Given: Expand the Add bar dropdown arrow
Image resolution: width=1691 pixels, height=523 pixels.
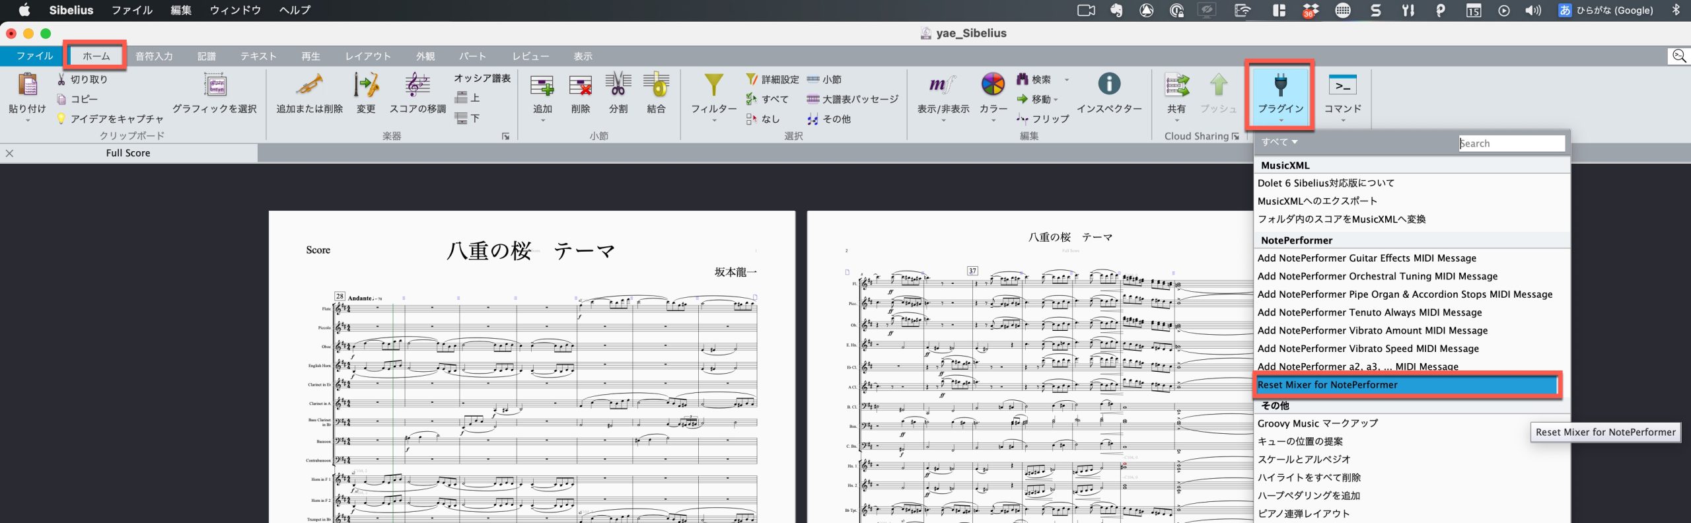Looking at the screenshot, I should pyautogui.click(x=542, y=121).
